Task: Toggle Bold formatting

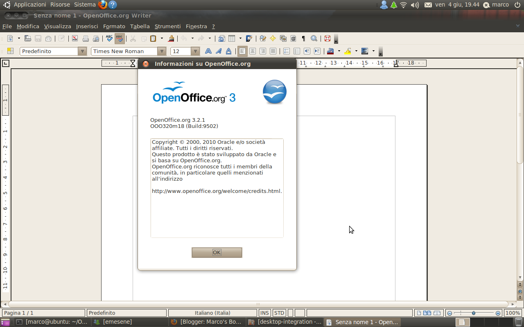Action: click(x=208, y=51)
